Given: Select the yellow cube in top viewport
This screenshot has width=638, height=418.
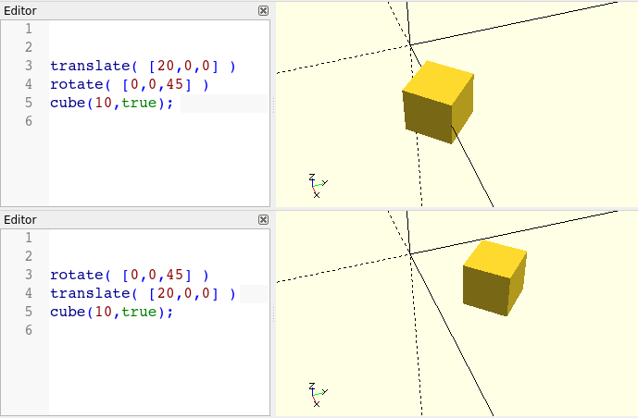Looking at the screenshot, I should coord(437,102).
